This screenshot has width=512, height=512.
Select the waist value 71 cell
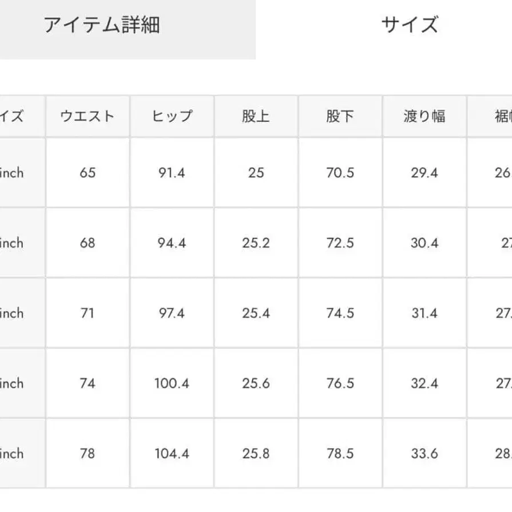coord(88,313)
